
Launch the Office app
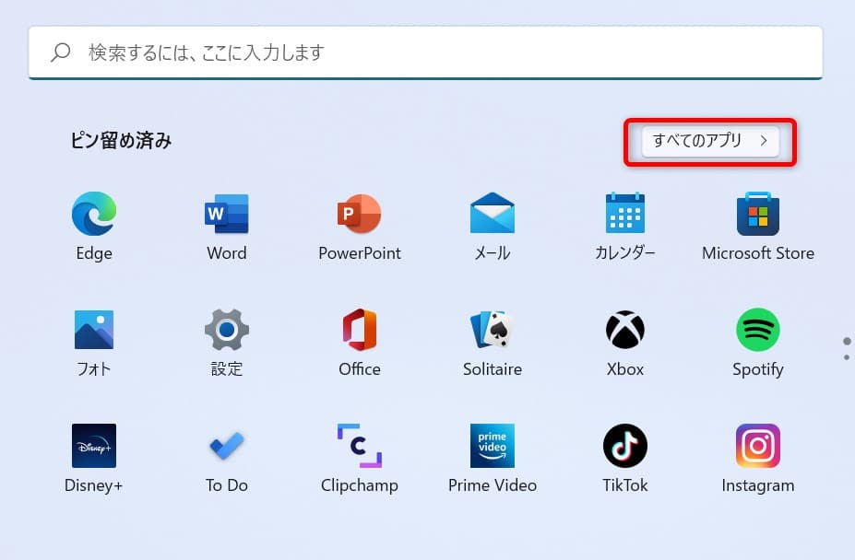(360, 331)
